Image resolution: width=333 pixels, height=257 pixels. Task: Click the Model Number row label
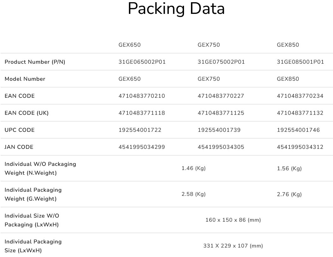click(x=25, y=79)
